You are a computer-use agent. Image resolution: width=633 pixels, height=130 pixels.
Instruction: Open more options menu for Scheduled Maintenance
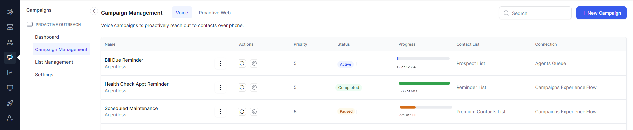pyautogui.click(x=220, y=112)
